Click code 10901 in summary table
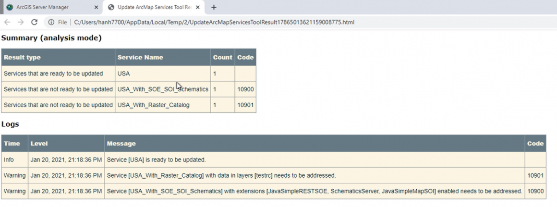The width and height of the screenshot is (557, 207). pos(245,105)
